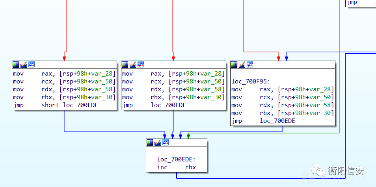The width and height of the screenshot is (376, 187).
Task: Open color picker icon on the jmp short block
Action: pos(16,65)
